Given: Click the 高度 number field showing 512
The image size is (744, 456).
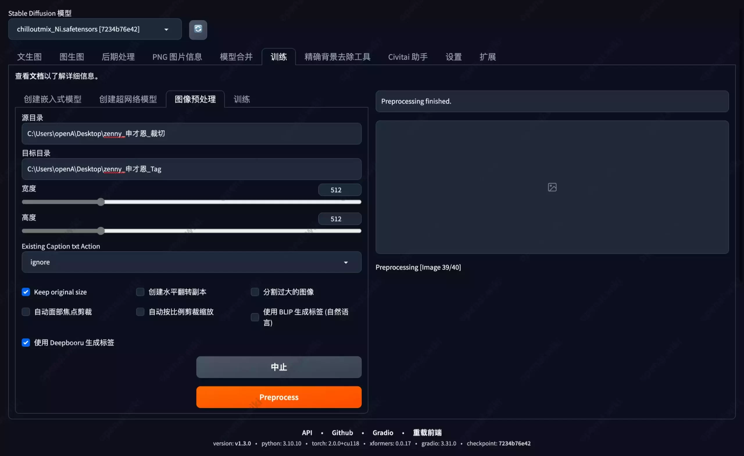Looking at the screenshot, I should click(x=340, y=219).
